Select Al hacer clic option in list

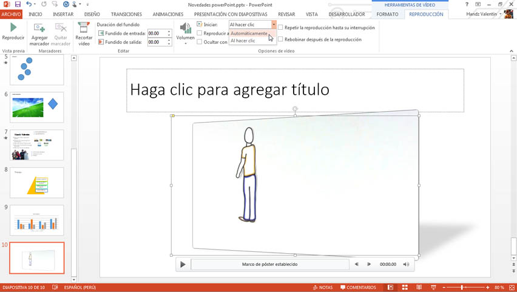coord(243,41)
